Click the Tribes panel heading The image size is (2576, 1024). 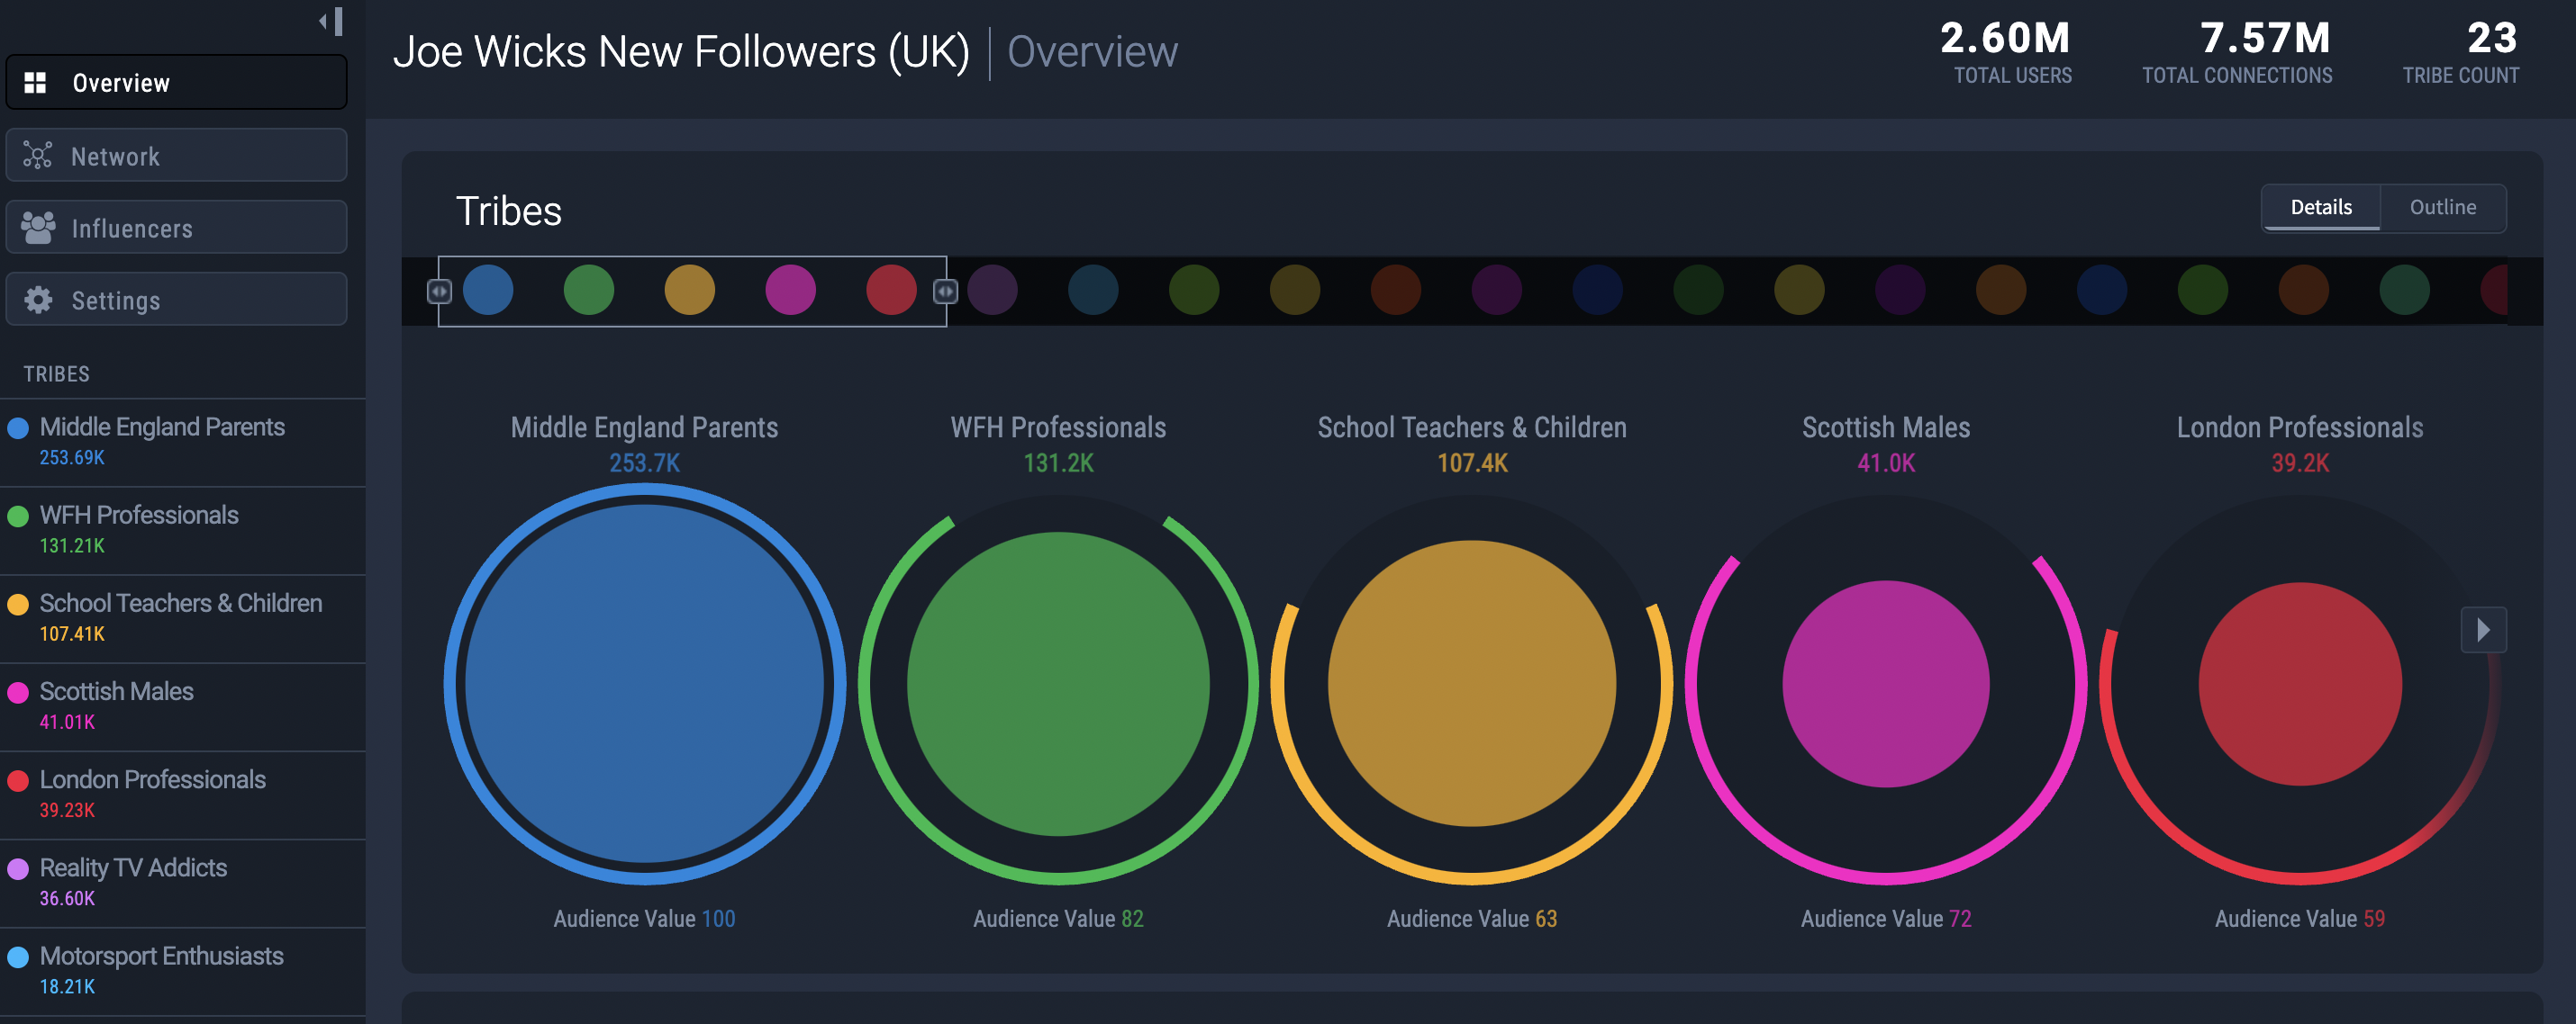point(508,211)
